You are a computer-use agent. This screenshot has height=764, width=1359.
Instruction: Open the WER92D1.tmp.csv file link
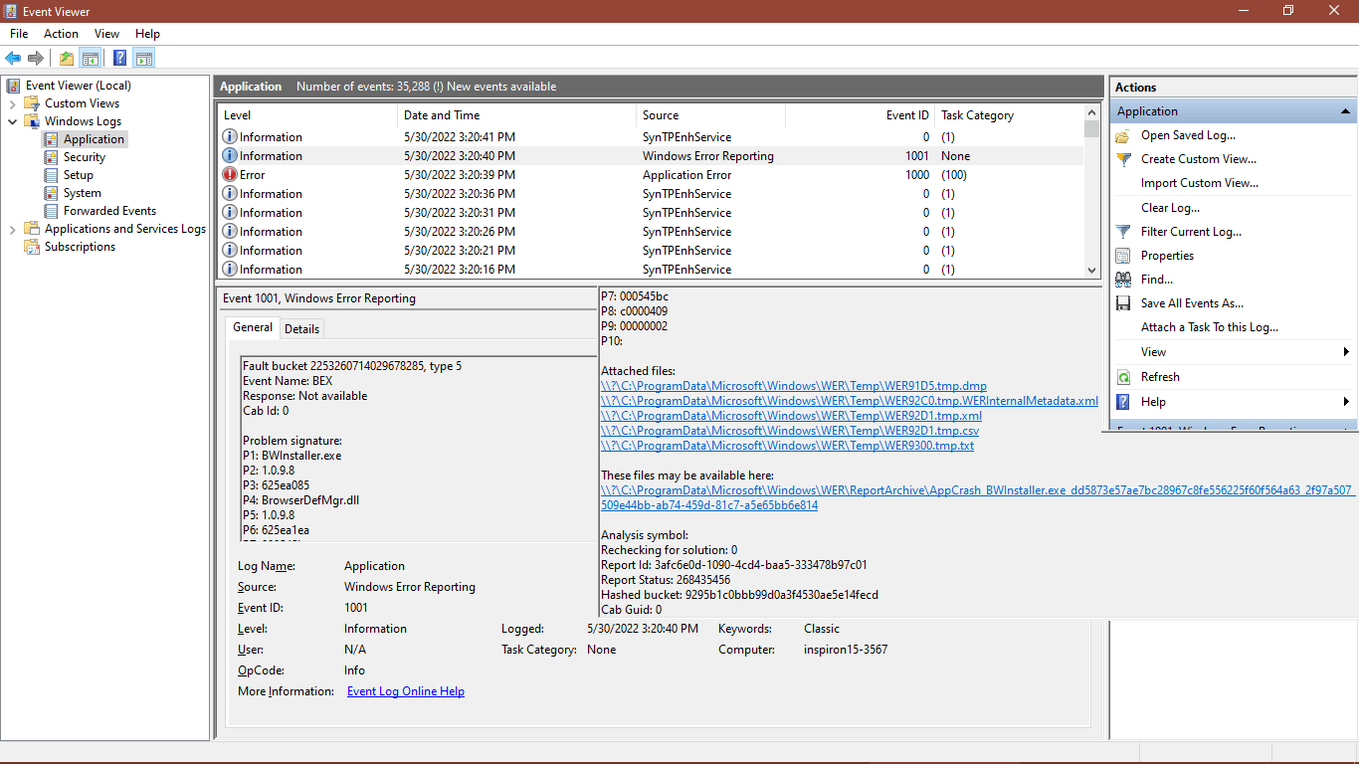(790, 431)
